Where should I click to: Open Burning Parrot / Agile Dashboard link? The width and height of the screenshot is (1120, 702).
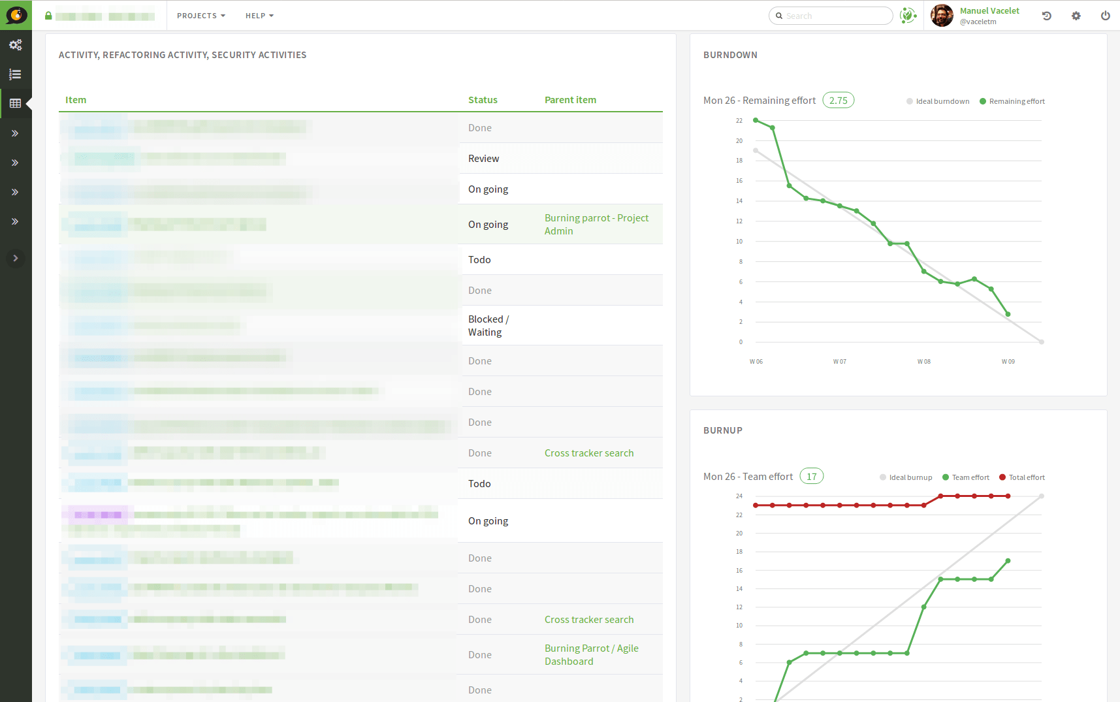[591, 654]
